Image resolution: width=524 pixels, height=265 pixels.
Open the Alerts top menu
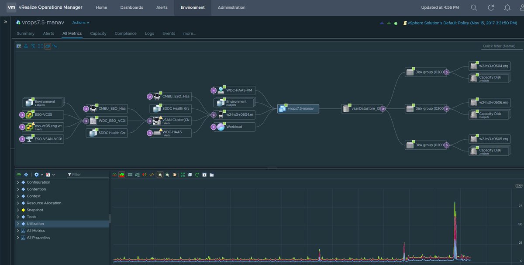point(162,7)
